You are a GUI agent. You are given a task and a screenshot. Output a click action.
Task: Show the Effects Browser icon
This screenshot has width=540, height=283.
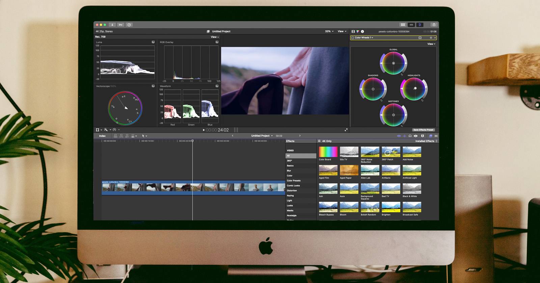point(430,136)
